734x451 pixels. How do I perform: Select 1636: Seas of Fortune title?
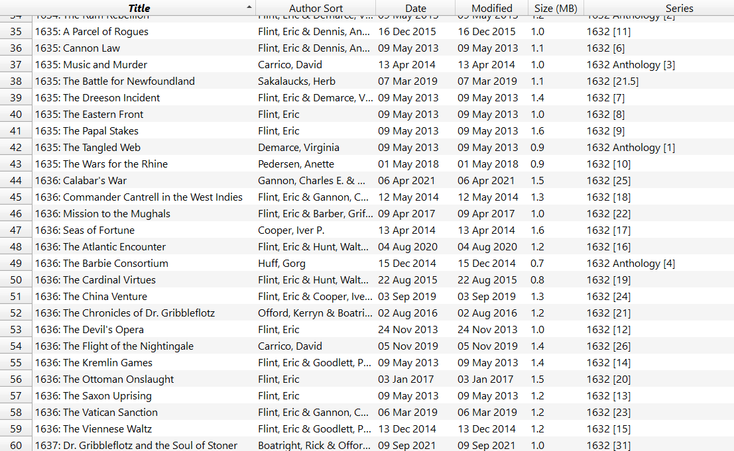pos(85,230)
